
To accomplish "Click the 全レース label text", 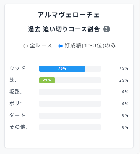I will point(41,45).
